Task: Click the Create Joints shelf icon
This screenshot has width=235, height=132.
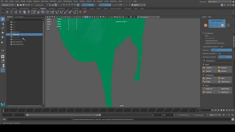Action: [11, 12]
